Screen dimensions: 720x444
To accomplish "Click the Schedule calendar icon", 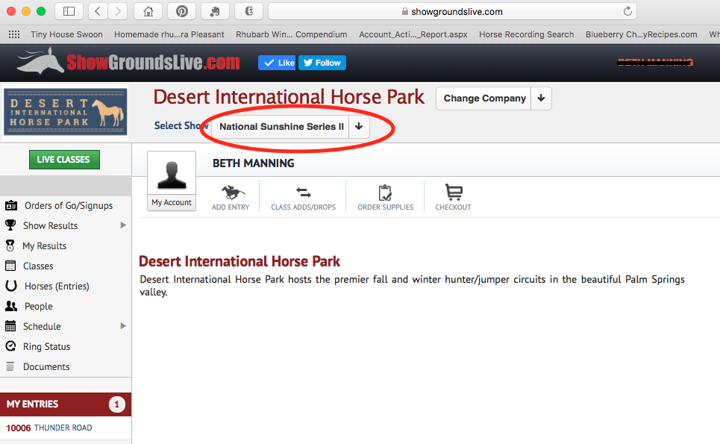I will 10,325.
